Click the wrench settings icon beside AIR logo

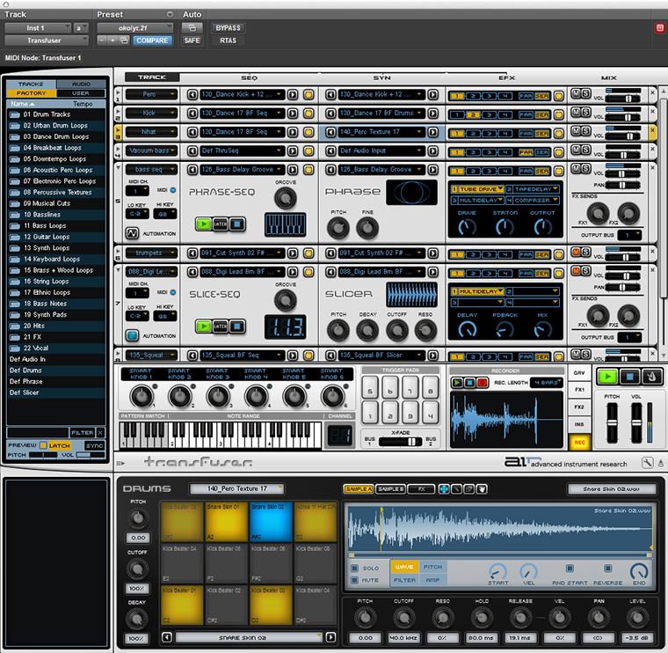click(x=647, y=463)
